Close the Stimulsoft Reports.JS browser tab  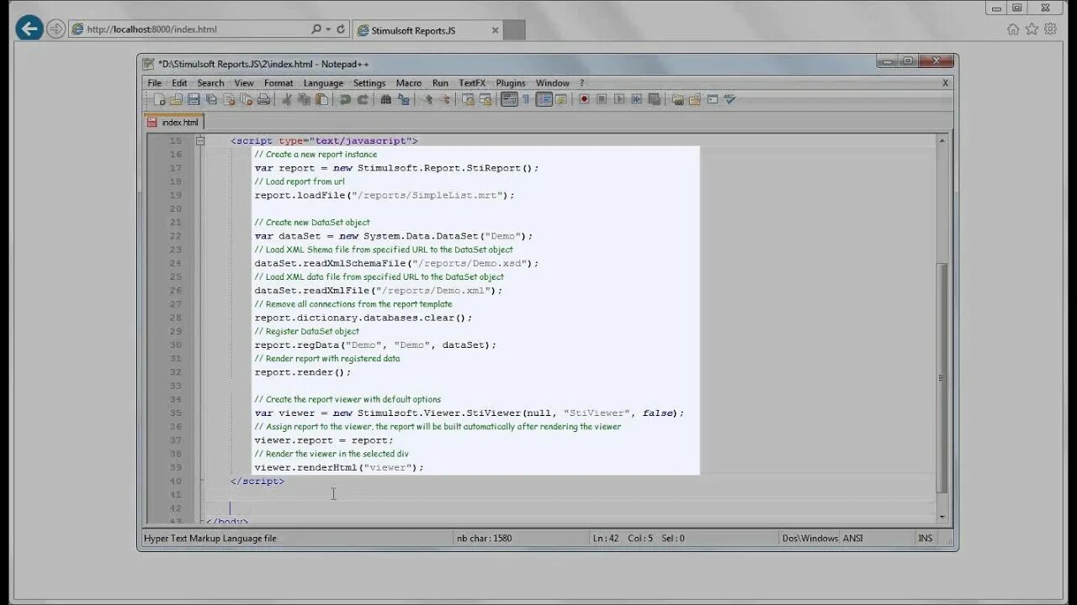point(495,30)
